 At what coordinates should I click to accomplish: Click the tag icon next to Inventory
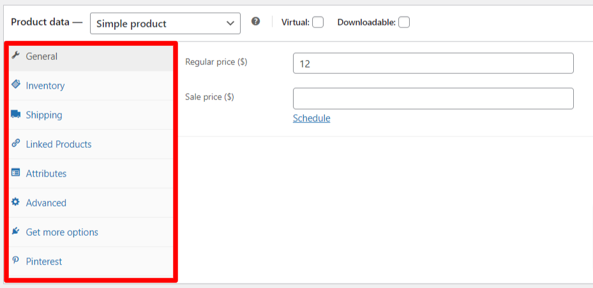tap(16, 85)
